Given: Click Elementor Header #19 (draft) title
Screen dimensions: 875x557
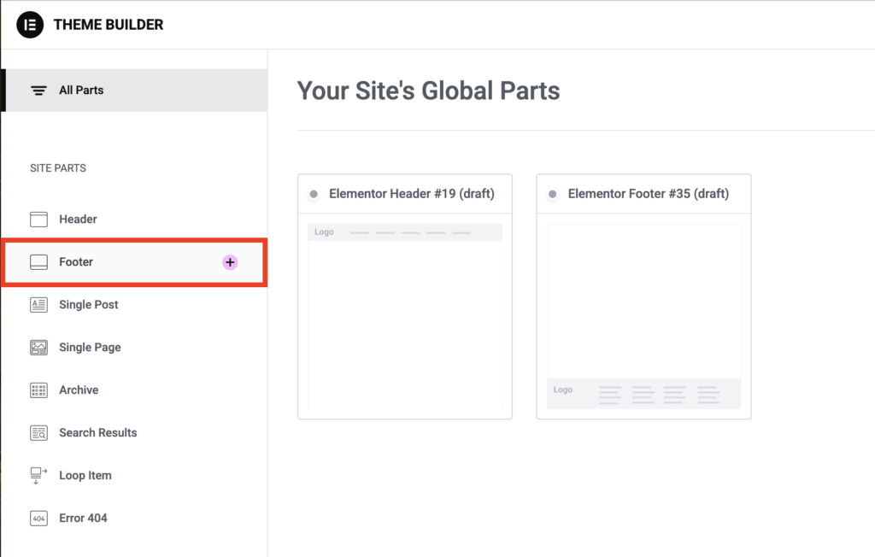Looking at the screenshot, I should click(414, 194).
